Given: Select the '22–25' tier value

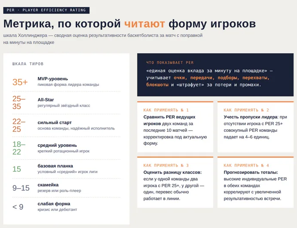Looking at the screenshot, I should pos(19,125).
